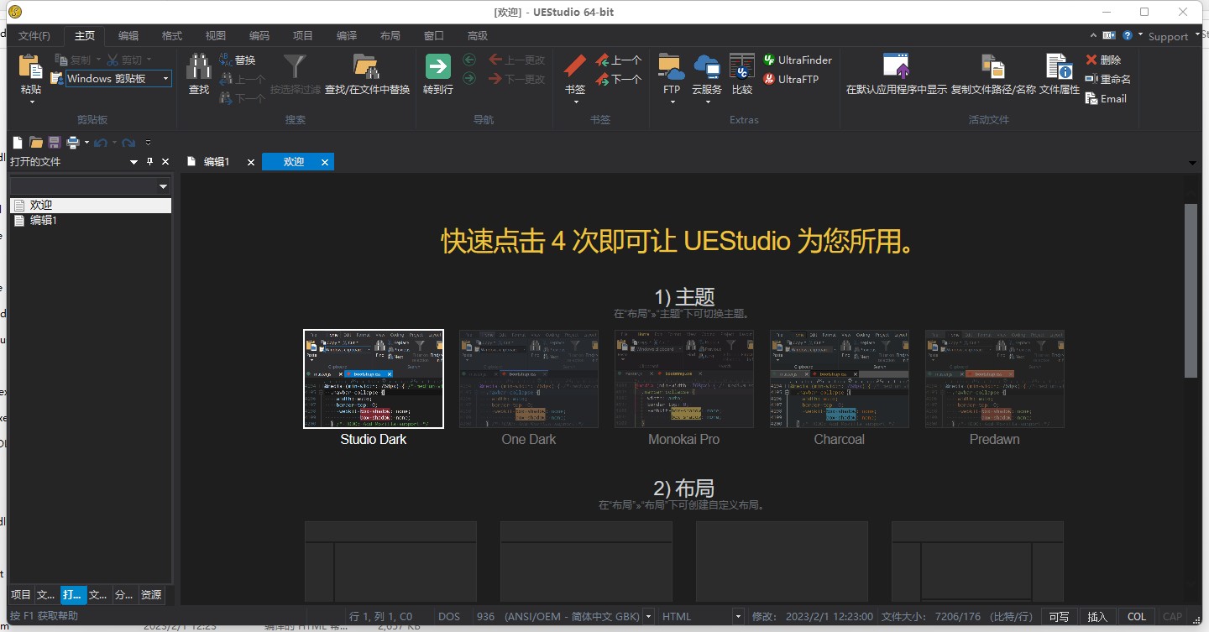Pin the 打开的文件 panel
Viewport: 1209px width, 632px height.
[x=150, y=162]
